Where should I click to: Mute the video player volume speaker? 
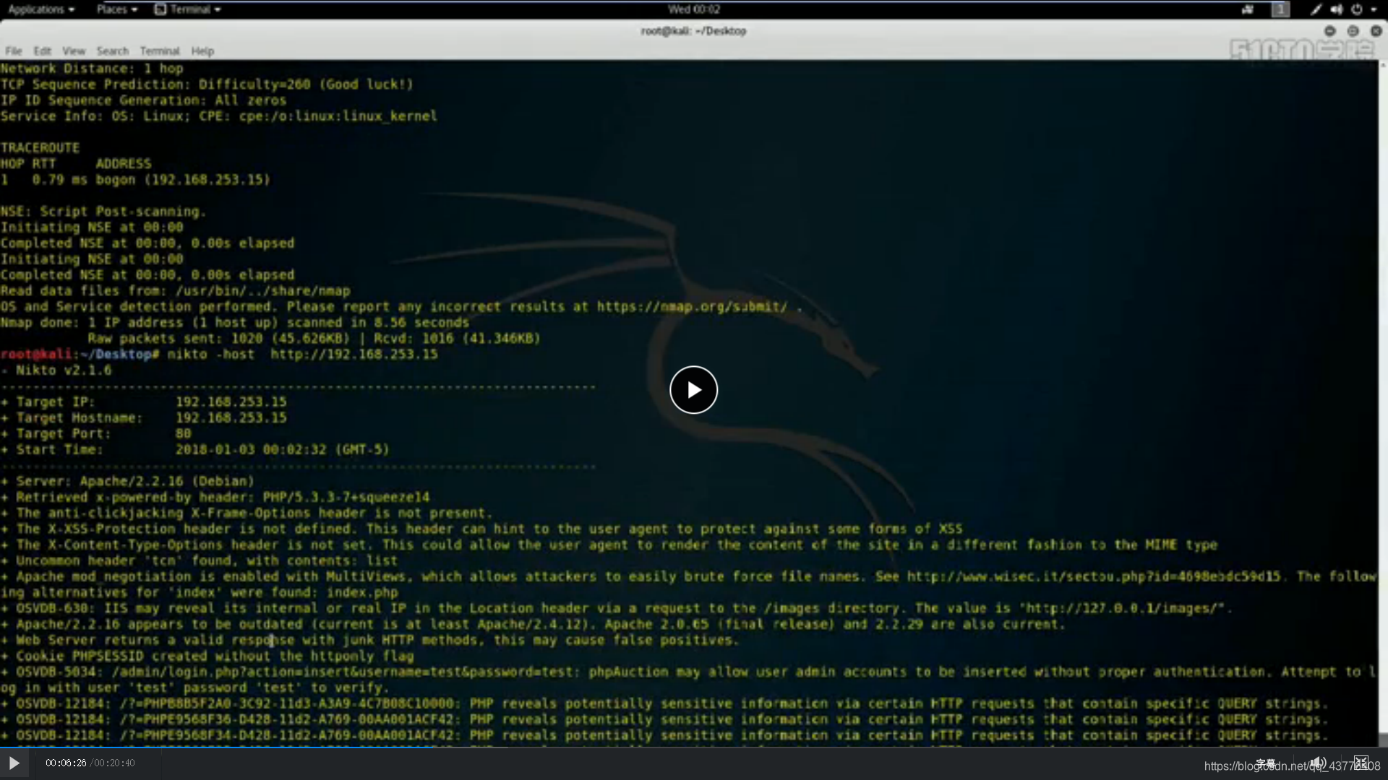(x=1318, y=763)
